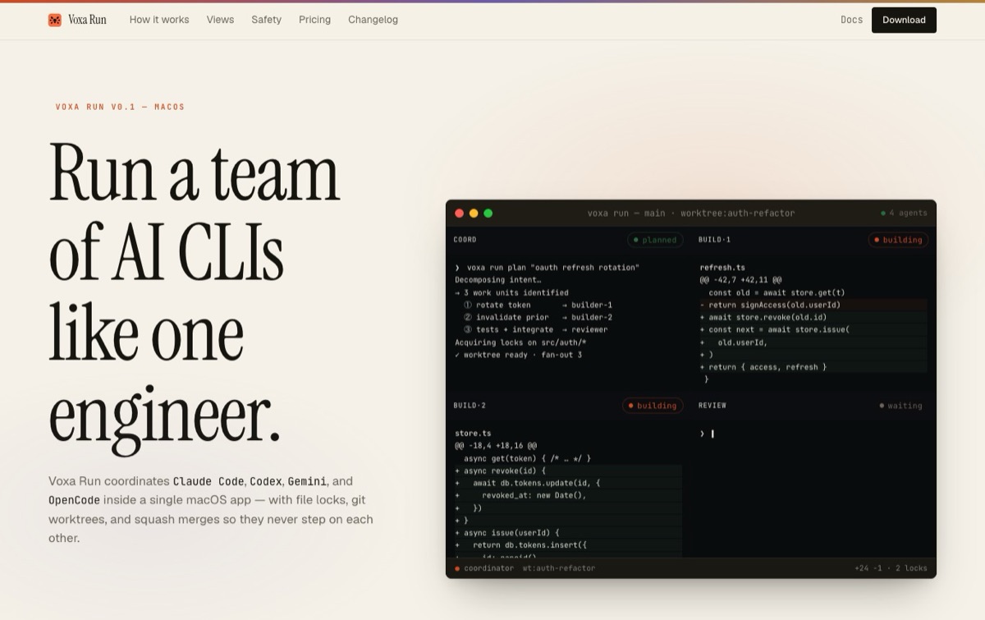Open the Safety nav link
The height and width of the screenshot is (620, 985).
(x=266, y=20)
